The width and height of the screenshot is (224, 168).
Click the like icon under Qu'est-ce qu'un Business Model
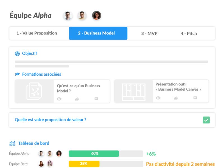[77, 99]
